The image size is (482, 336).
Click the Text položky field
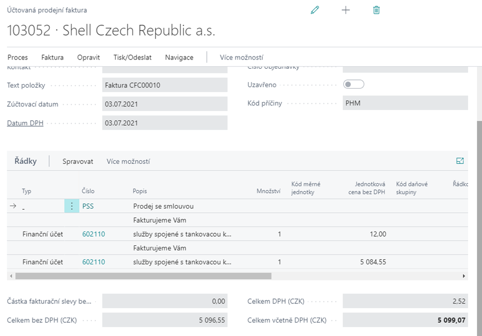[x=164, y=85]
